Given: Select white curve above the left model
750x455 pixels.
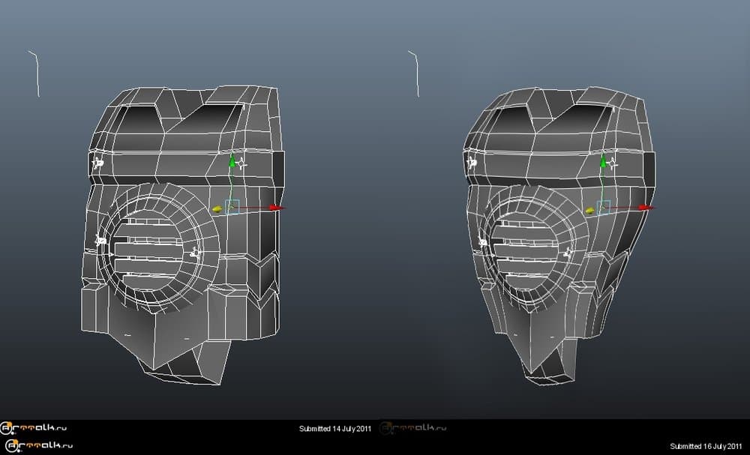Looking at the screenshot, I should coord(34,73).
